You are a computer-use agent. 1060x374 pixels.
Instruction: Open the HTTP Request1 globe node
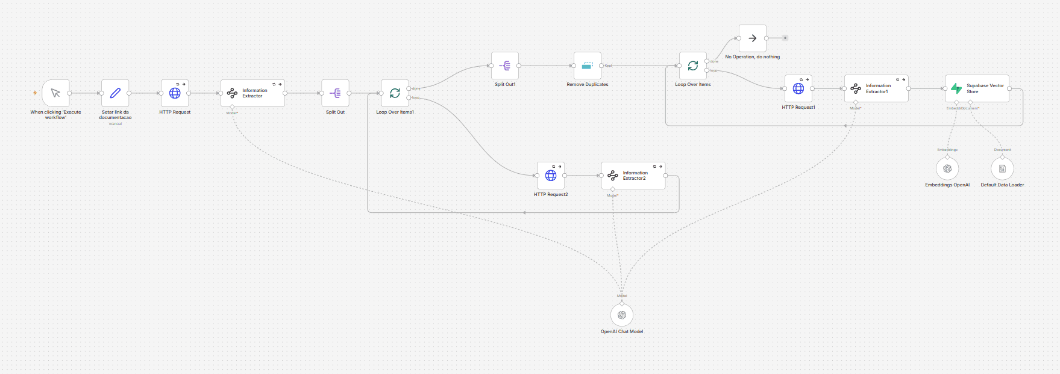pyautogui.click(x=798, y=88)
